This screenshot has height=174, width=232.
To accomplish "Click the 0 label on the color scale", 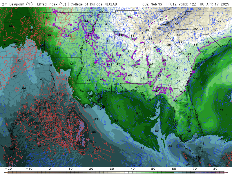I will (x=50, y=169).
